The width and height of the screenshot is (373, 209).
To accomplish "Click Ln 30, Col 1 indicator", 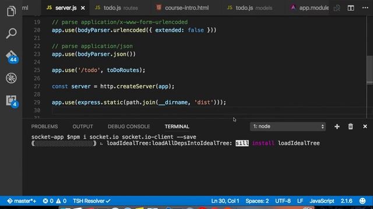I will [225, 201].
